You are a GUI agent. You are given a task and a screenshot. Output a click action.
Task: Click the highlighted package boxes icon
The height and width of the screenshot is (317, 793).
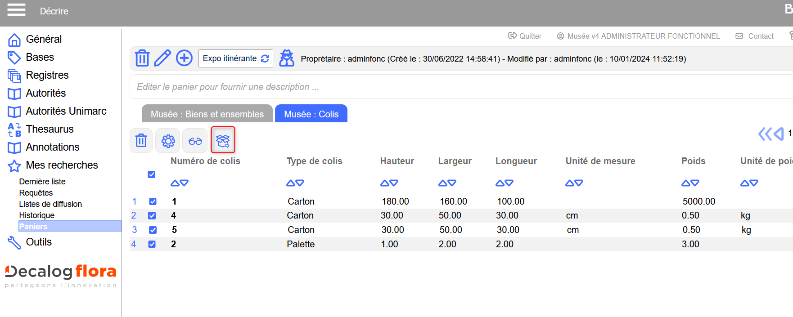(x=223, y=141)
